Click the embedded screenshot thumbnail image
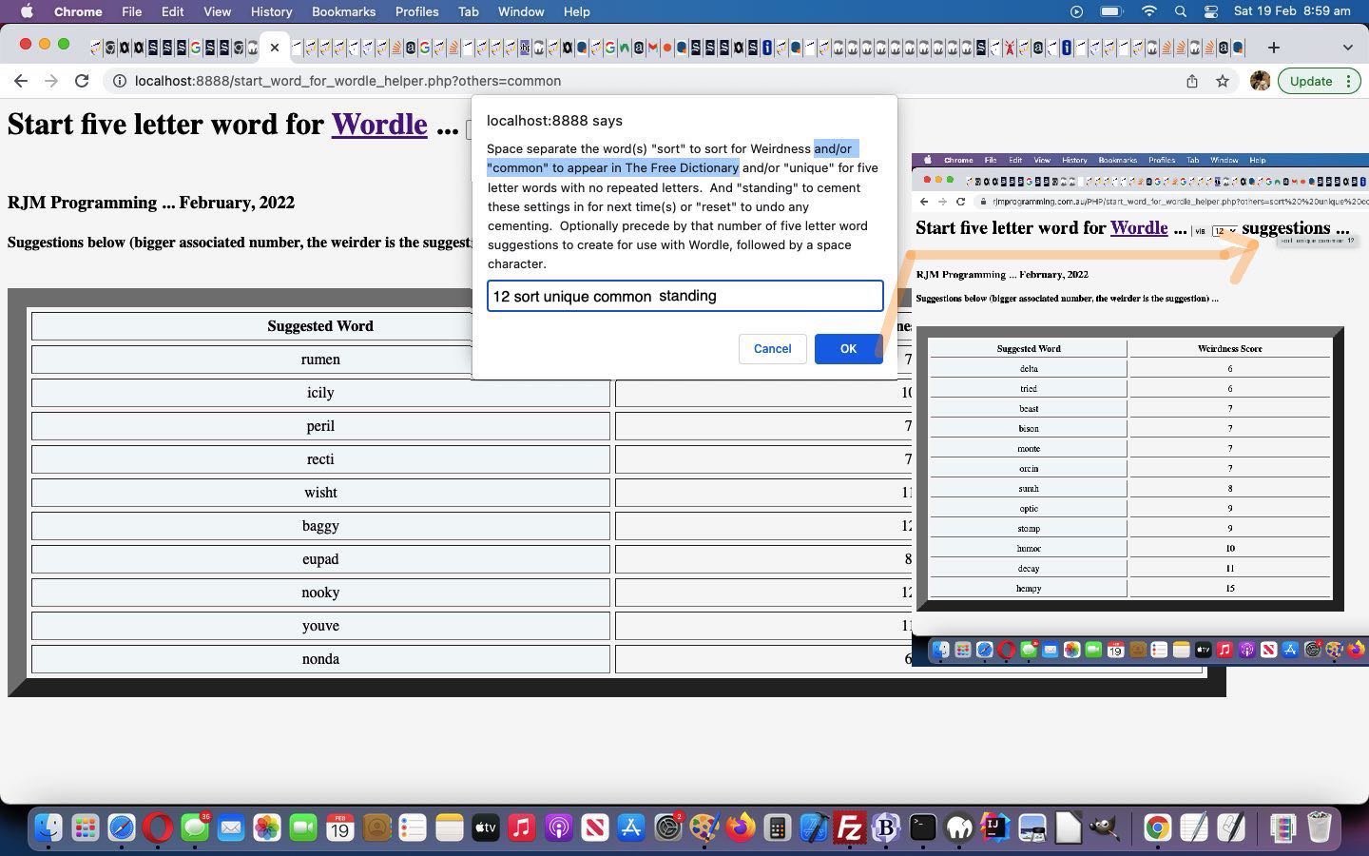This screenshot has height=856, width=1369. (x=1140, y=409)
